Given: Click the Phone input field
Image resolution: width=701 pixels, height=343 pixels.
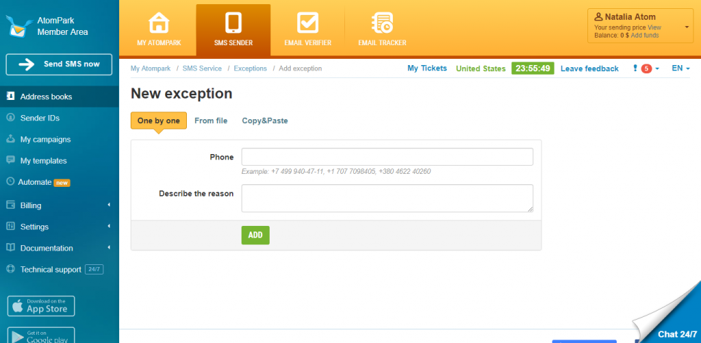Looking at the screenshot, I should pyautogui.click(x=387, y=157).
